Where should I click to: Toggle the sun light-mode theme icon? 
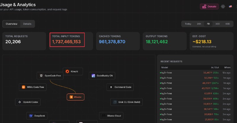223,6
